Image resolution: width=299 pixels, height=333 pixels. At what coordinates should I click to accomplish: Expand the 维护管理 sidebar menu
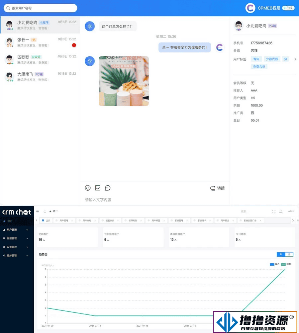coord(17,256)
